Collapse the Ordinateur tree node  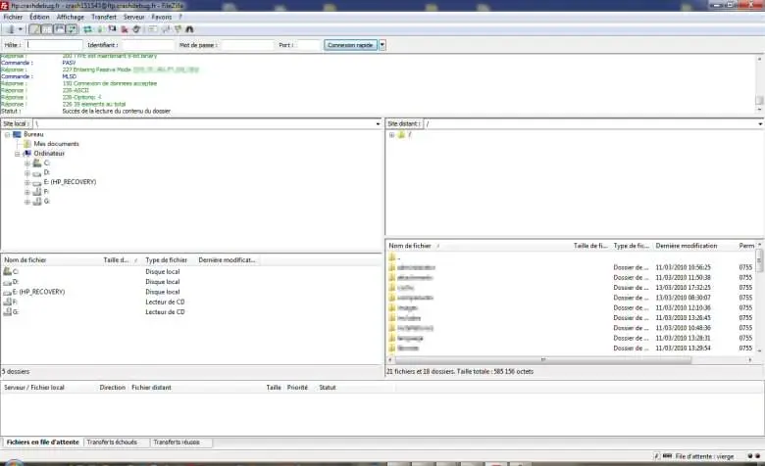(x=17, y=154)
